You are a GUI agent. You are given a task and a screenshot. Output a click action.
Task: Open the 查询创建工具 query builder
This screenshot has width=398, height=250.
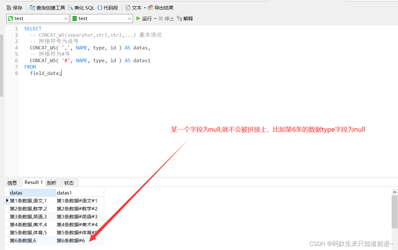[x=33, y=8]
